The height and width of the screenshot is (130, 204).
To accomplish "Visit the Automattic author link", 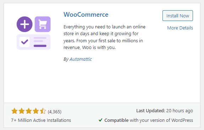I will click(81, 59).
